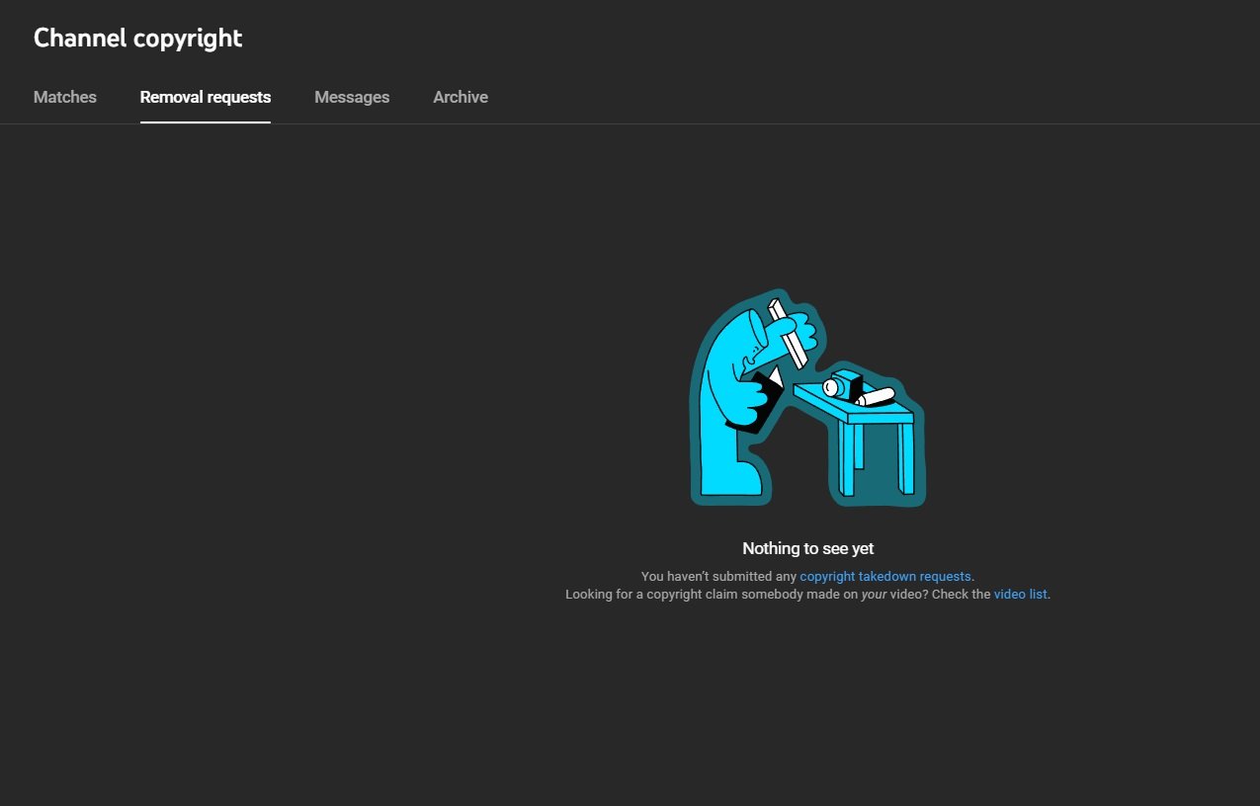Switch to the Matches tab
Screen dimensions: 1260x806
(65, 97)
